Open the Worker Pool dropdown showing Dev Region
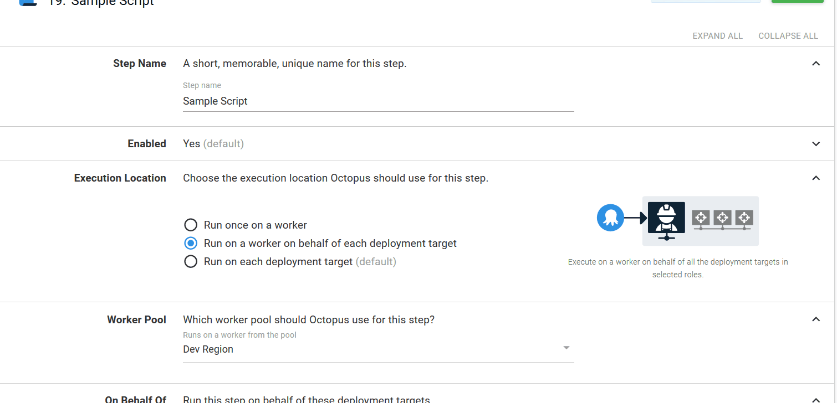 [566, 347]
